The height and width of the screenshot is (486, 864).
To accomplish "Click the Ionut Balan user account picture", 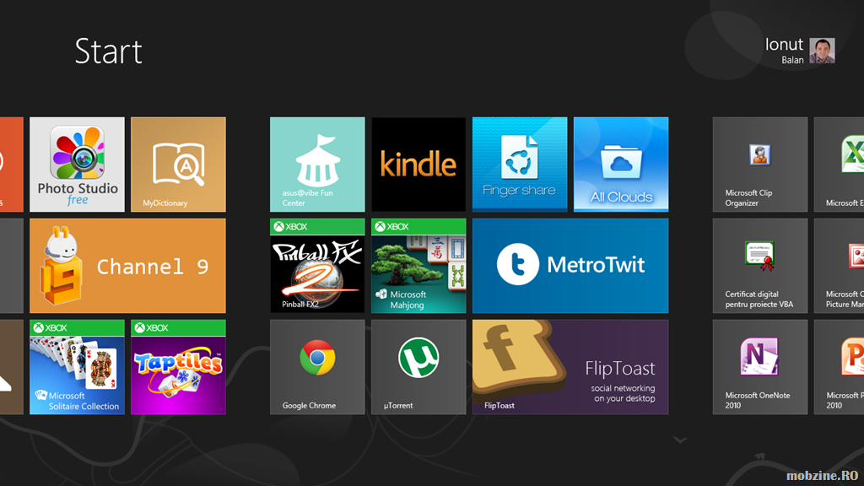I will (x=822, y=51).
